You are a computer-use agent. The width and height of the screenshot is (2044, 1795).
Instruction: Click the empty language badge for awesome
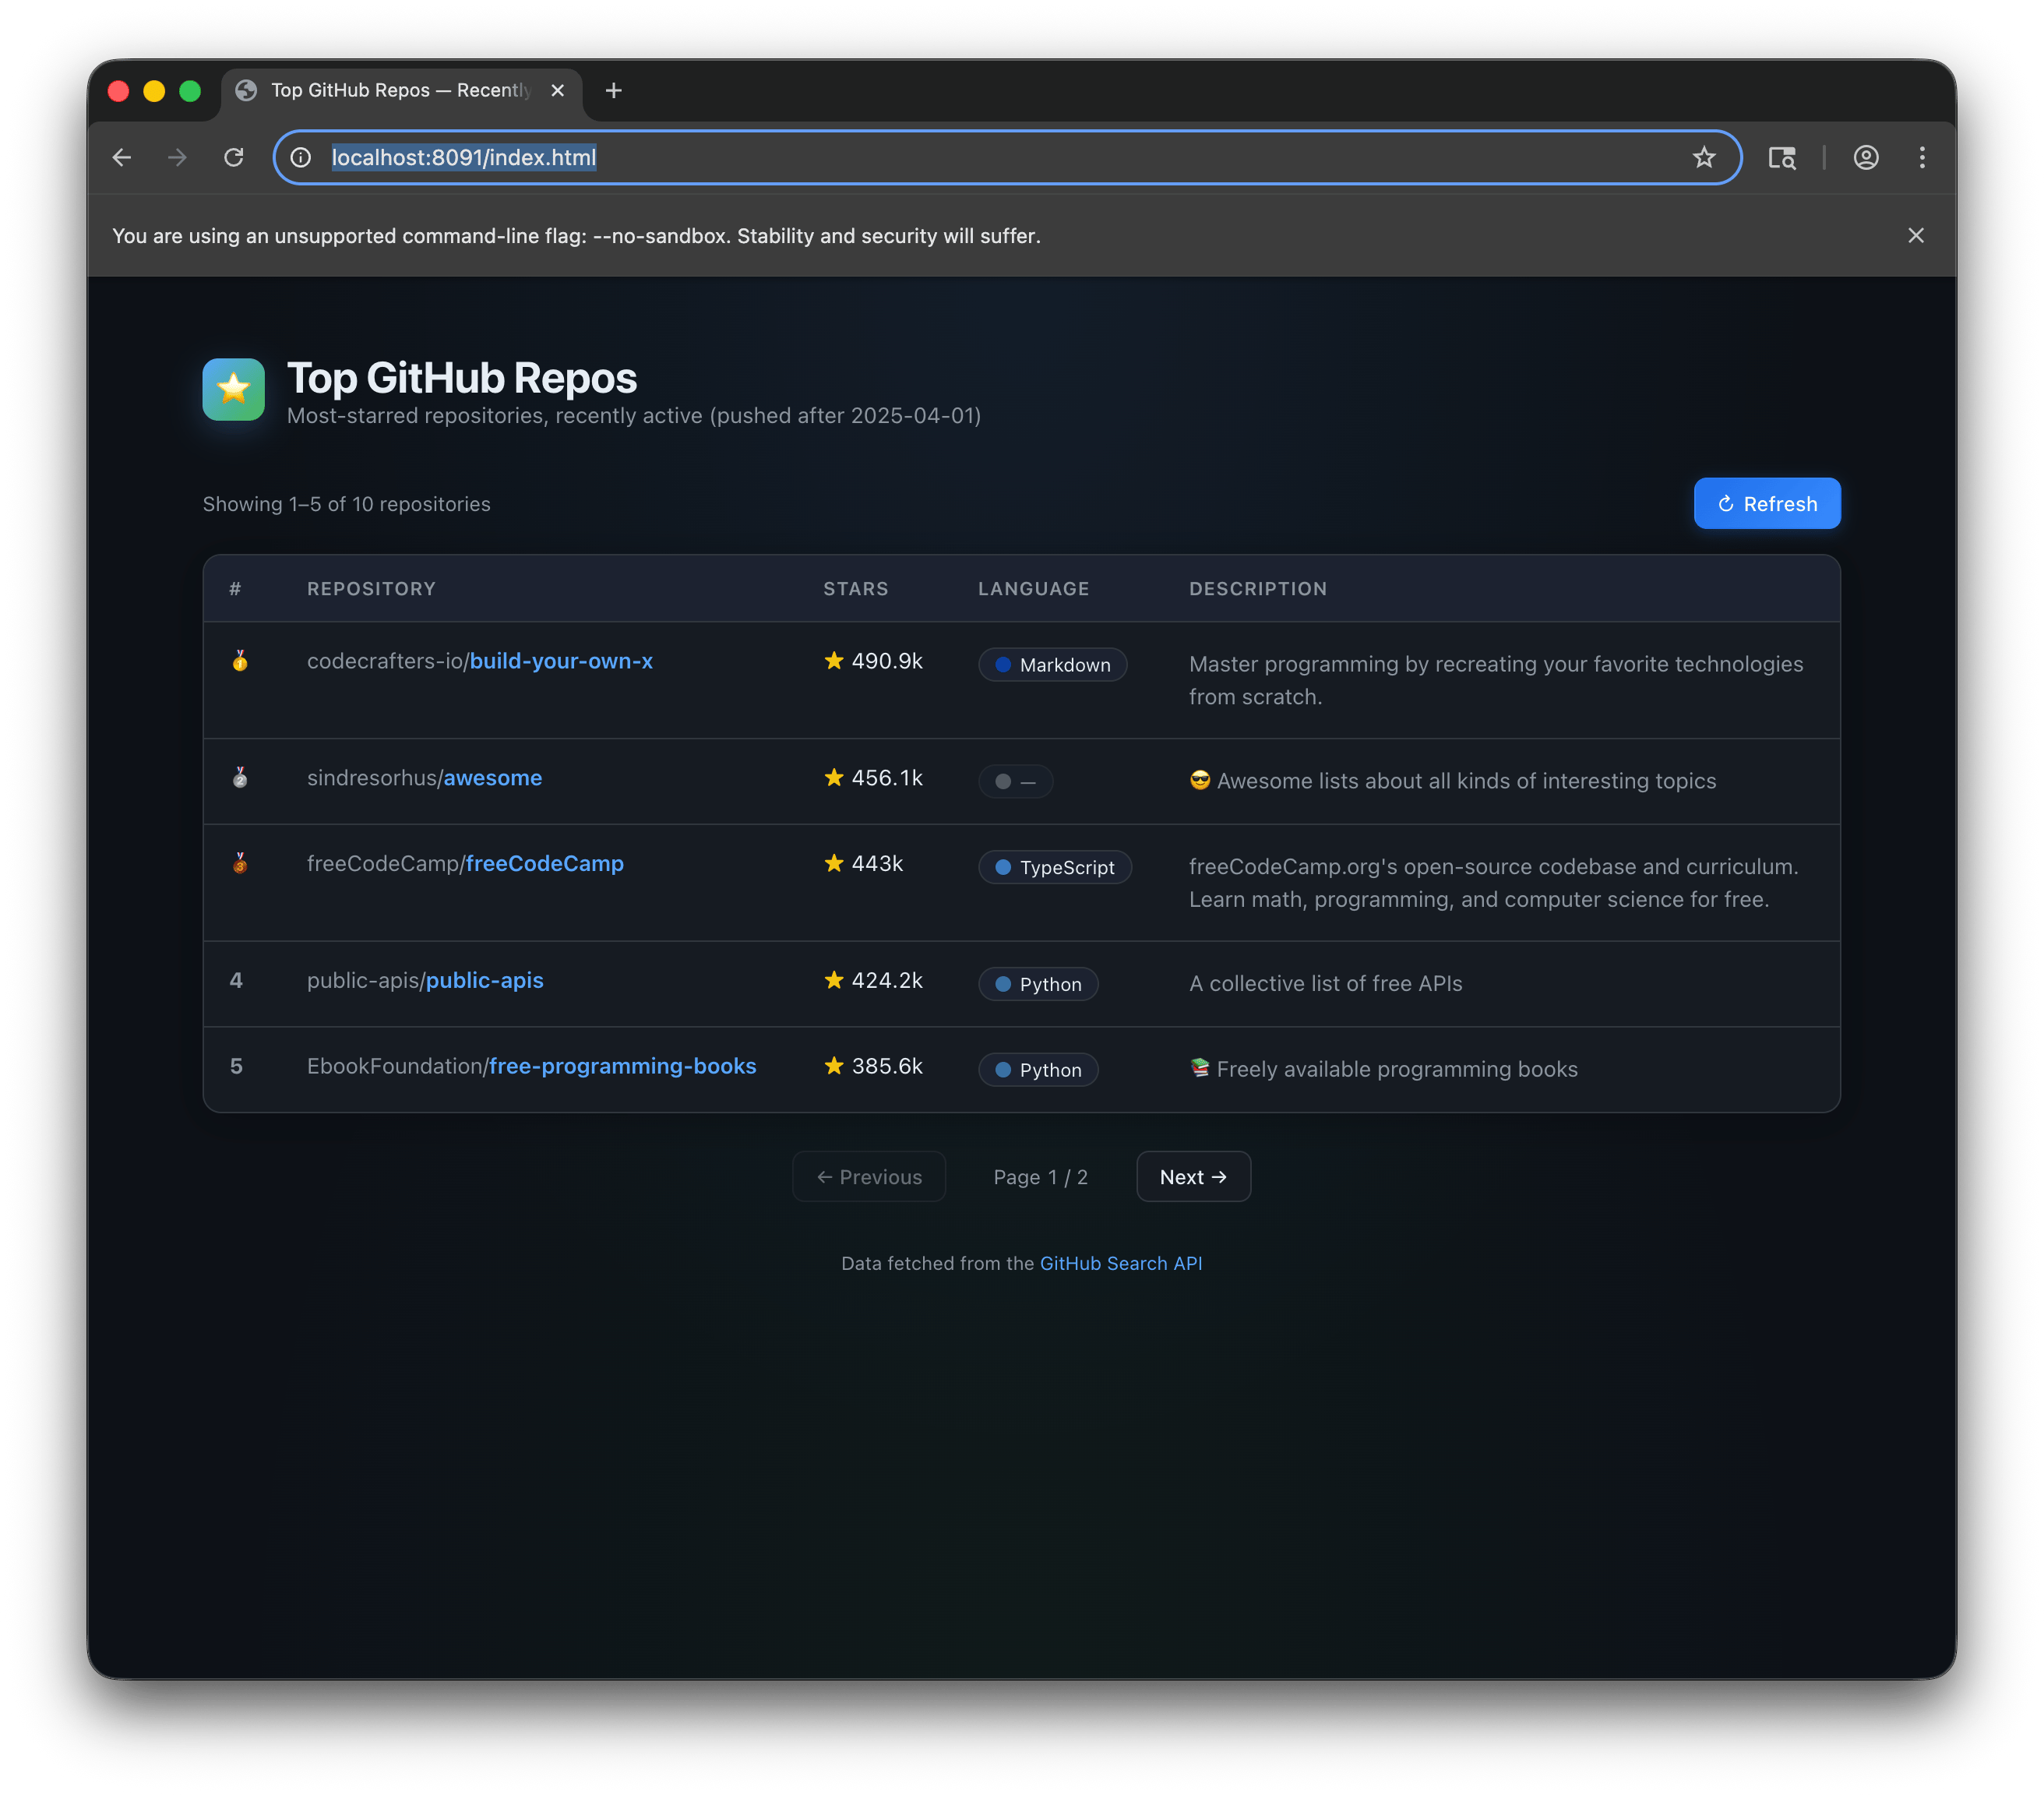coord(1015,782)
